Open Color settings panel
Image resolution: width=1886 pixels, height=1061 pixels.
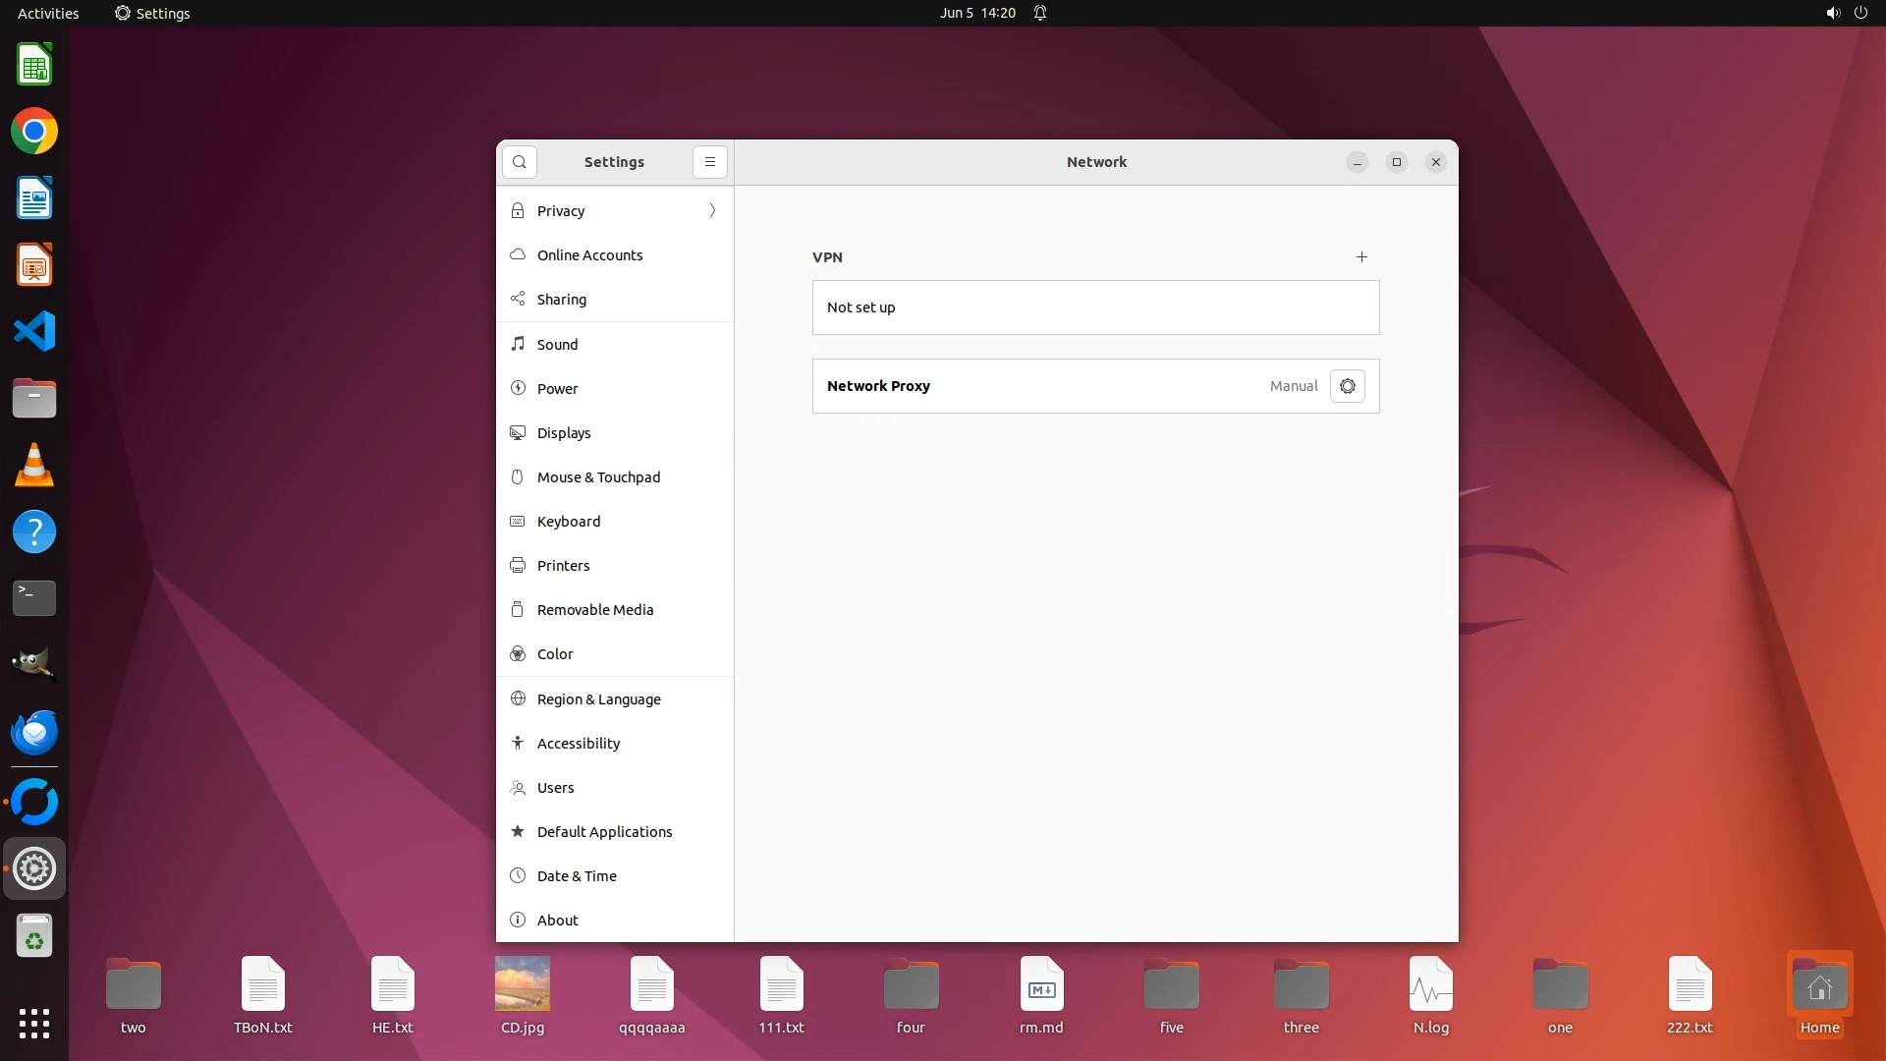click(x=555, y=654)
